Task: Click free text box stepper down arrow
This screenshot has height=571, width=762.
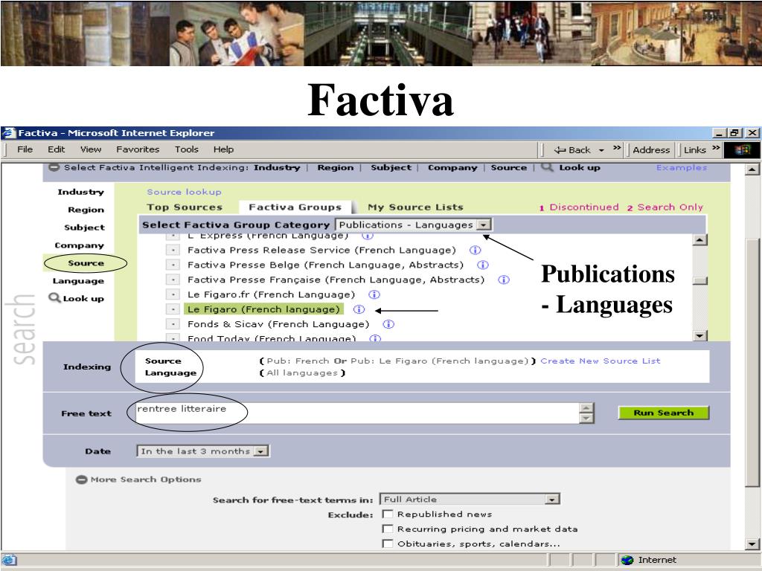Action: coord(586,418)
